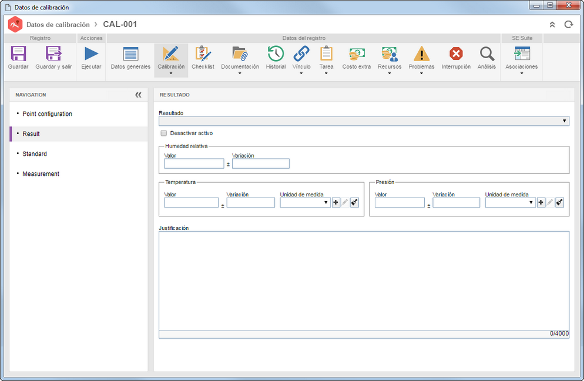Click inside the Justificación text area
This screenshot has width=584, height=381.
point(364,280)
